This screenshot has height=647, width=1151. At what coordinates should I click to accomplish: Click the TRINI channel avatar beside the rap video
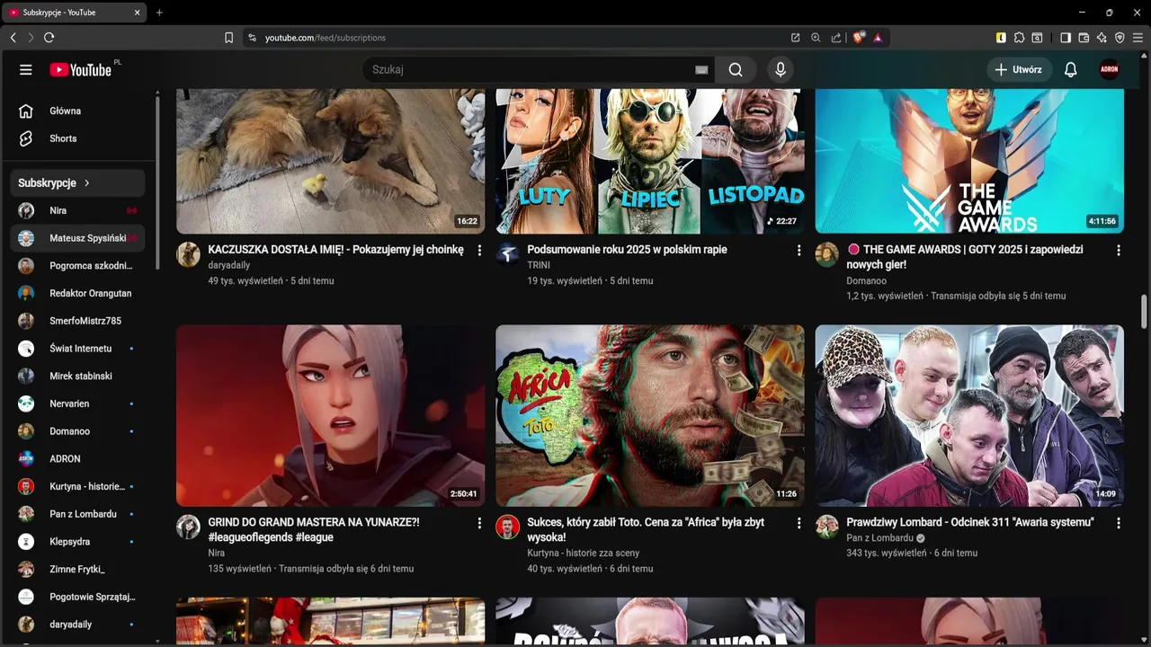(507, 254)
